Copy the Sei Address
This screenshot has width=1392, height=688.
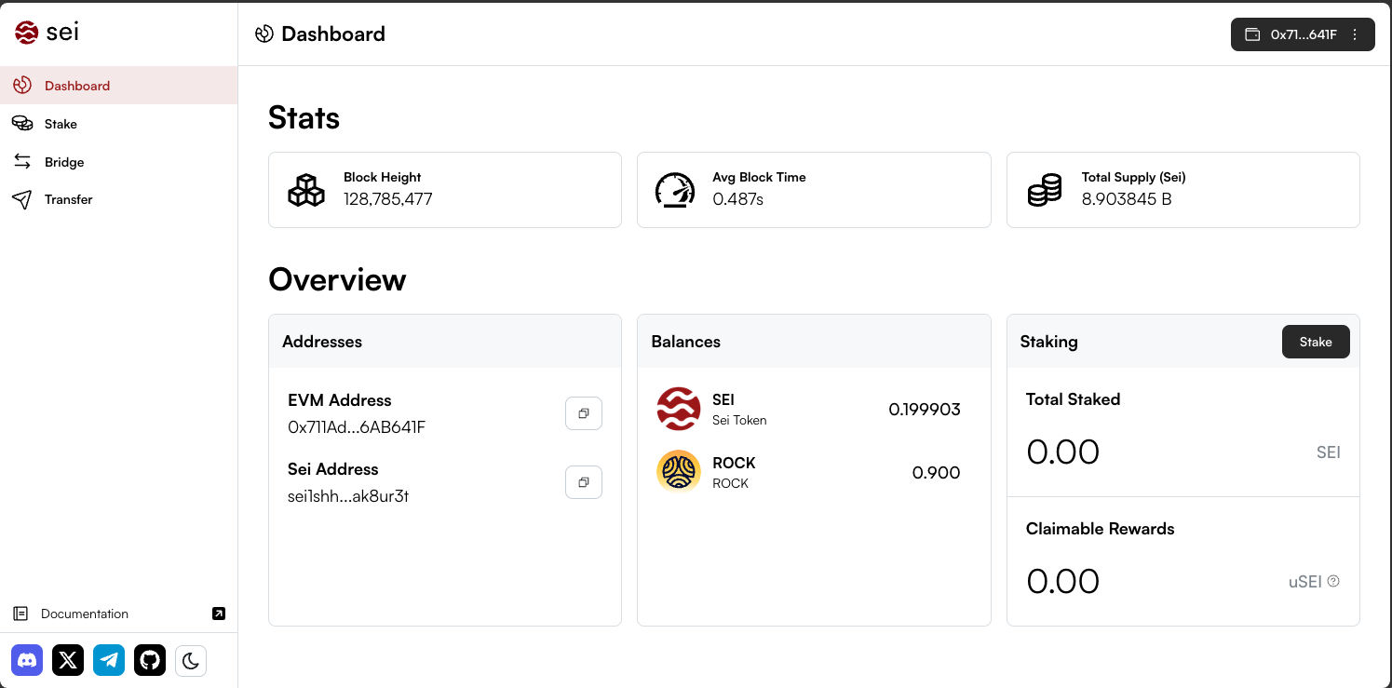584,482
